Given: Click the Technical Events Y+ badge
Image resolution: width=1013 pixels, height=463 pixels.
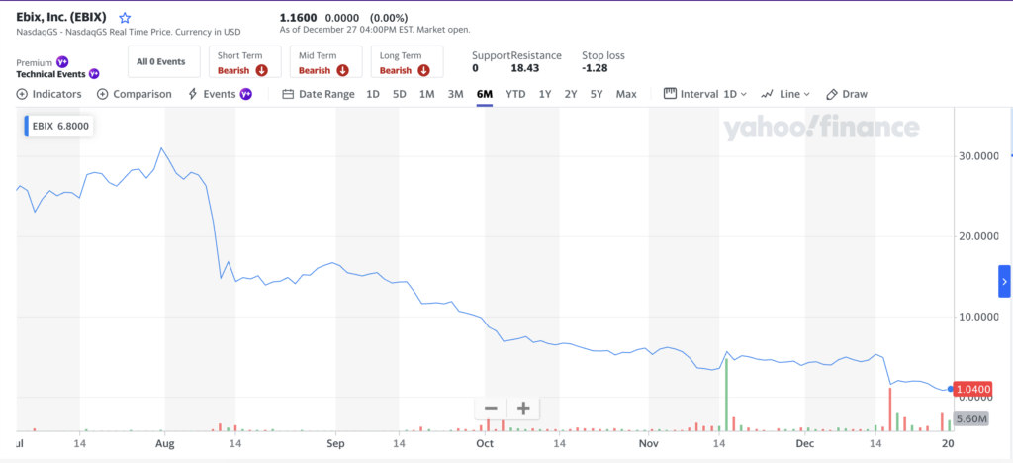Looking at the screenshot, I should tap(94, 74).
